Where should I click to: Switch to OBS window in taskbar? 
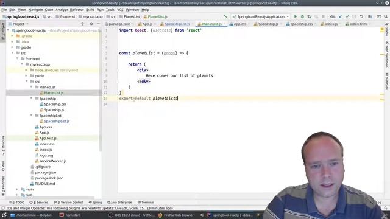click(x=132, y=215)
